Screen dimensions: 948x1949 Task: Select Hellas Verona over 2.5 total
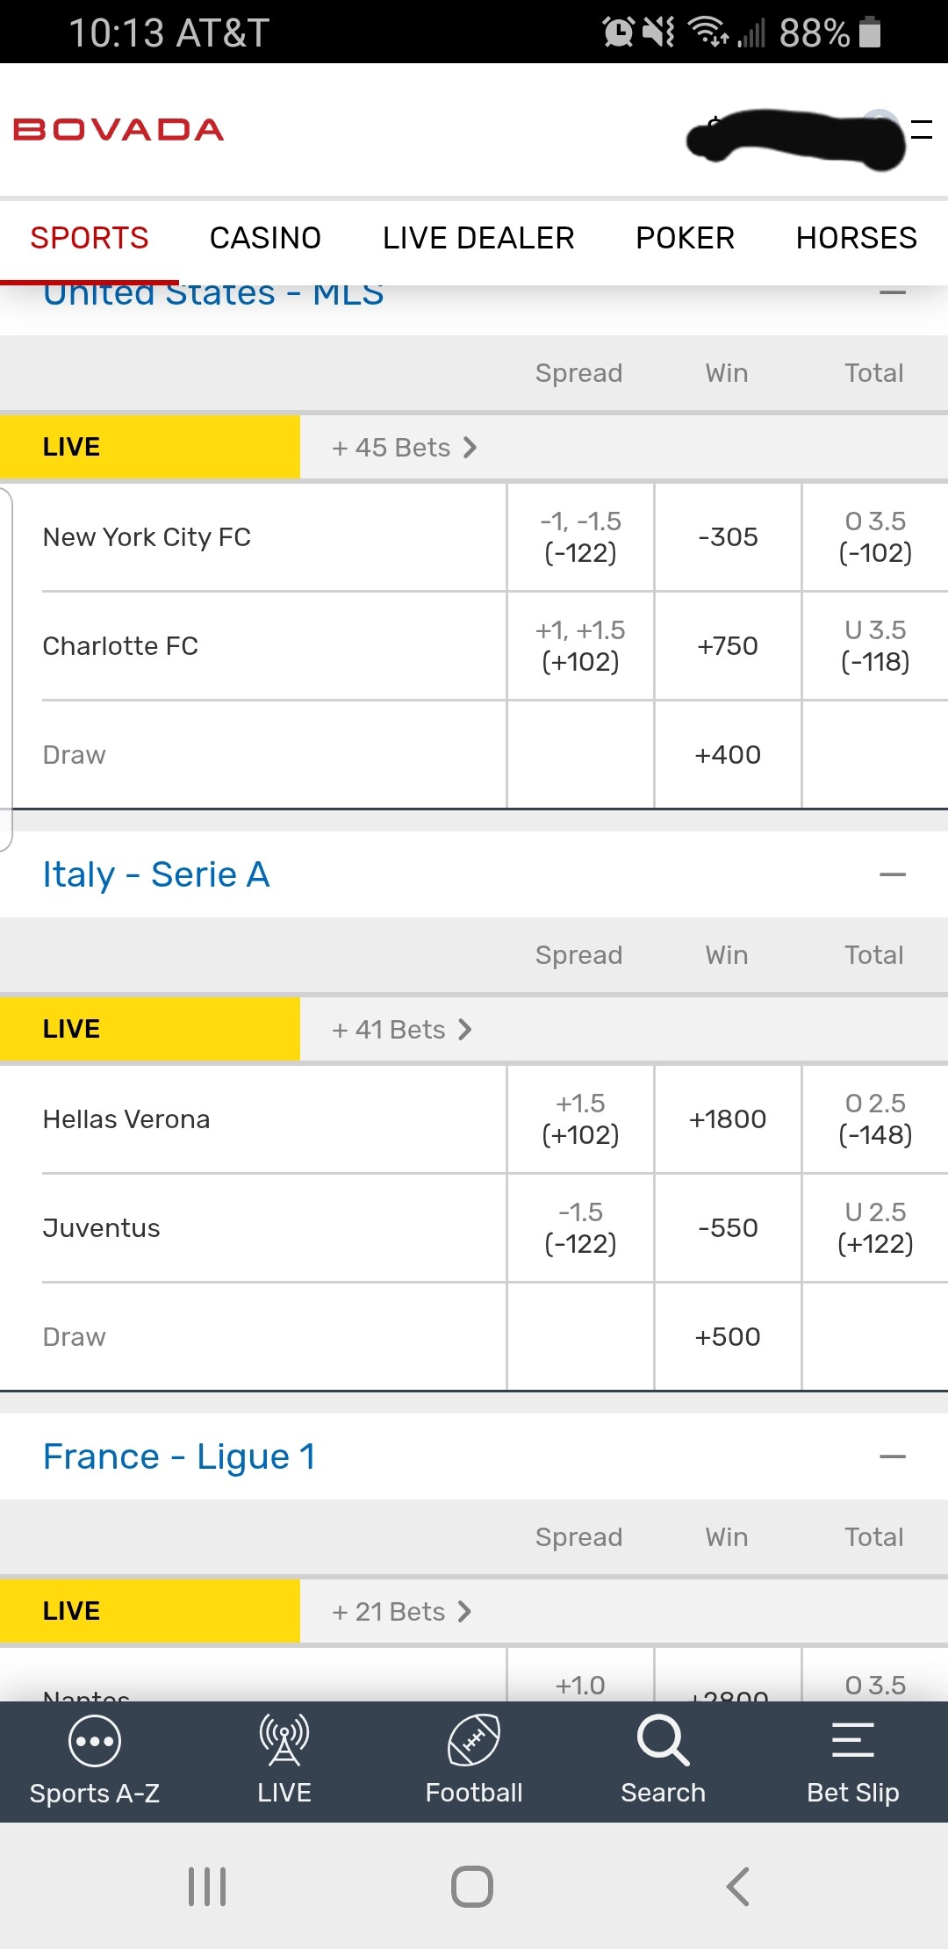tap(875, 1119)
